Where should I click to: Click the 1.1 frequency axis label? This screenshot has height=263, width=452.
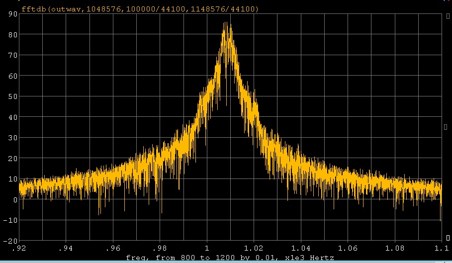(442, 248)
